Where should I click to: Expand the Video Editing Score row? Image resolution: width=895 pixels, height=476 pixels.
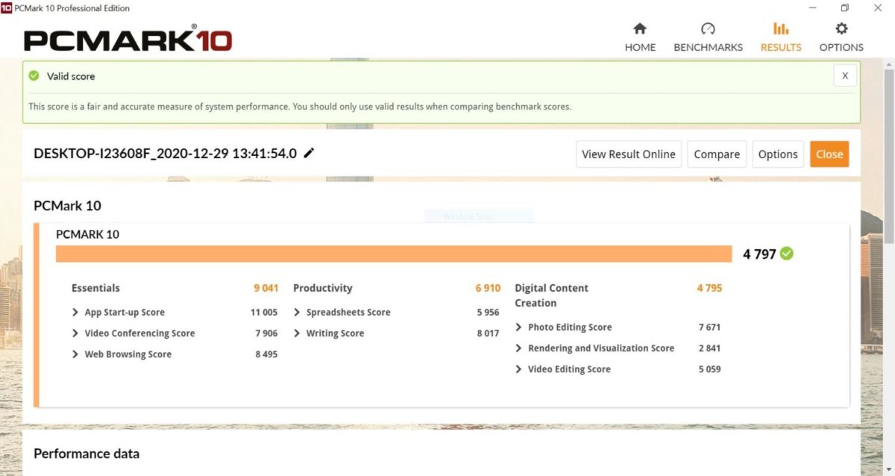click(518, 369)
